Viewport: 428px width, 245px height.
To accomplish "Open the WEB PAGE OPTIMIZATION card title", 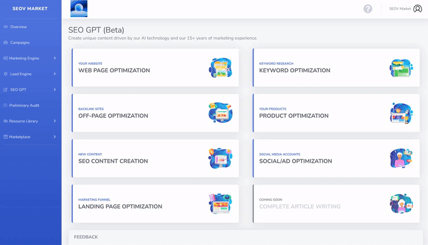I will (114, 71).
